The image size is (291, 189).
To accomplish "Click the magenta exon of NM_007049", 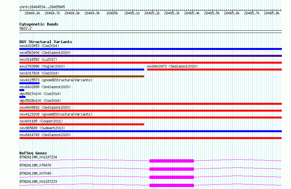I will pos(172,177).
